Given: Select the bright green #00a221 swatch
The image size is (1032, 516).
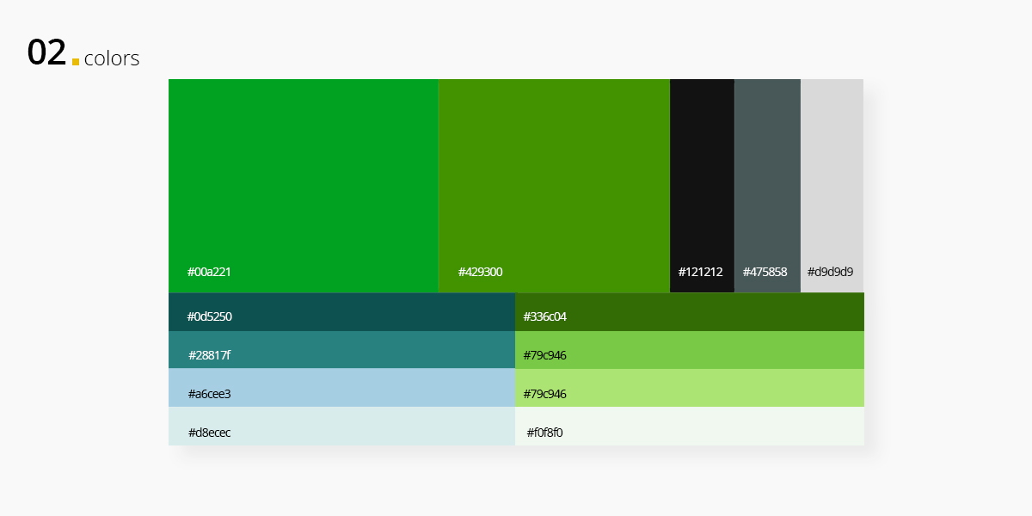Looking at the screenshot, I should click(x=303, y=172).
